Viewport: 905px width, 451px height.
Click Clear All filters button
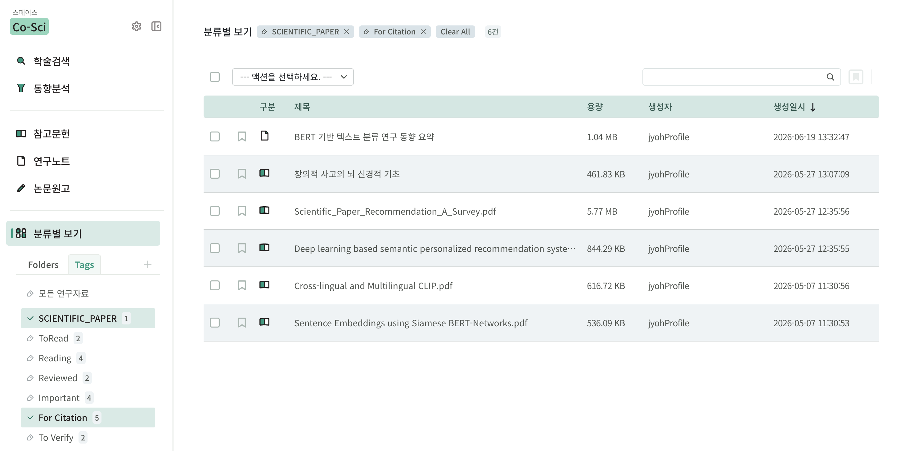coord(455,32)
